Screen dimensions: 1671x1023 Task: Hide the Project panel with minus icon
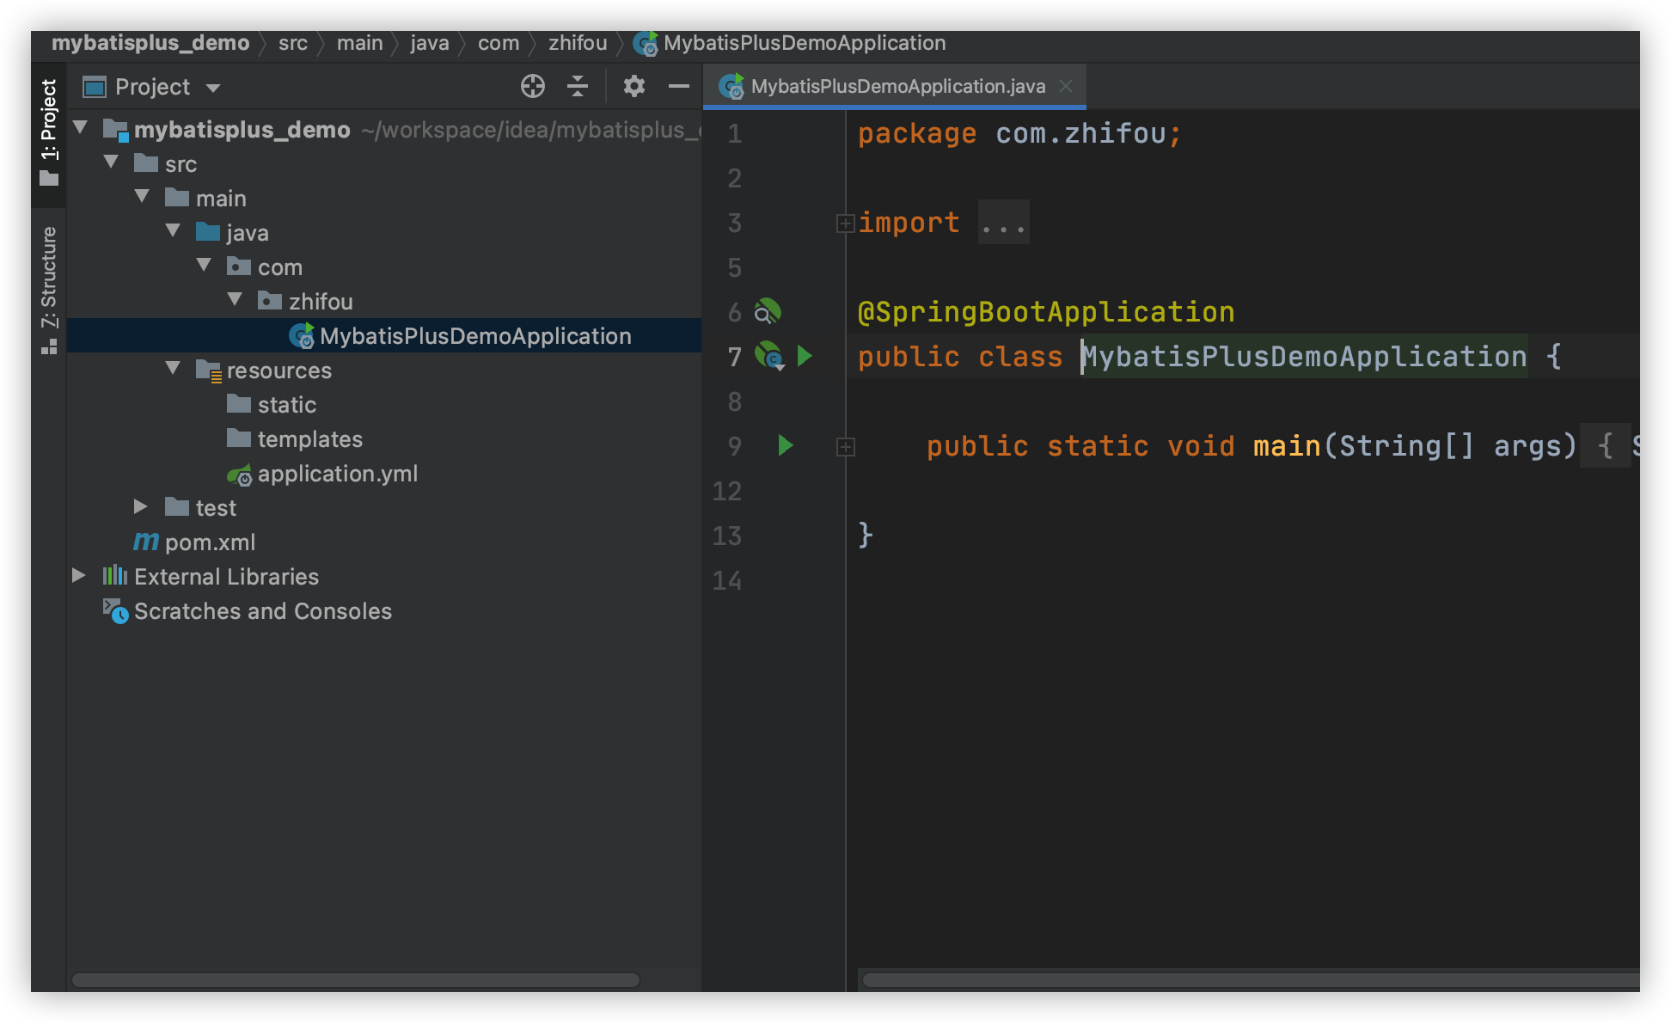pos(679,86)
